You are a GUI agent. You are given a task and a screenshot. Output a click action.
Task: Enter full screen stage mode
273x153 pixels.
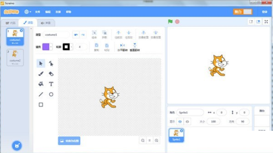pyautogui.click(x=266, y=22)
